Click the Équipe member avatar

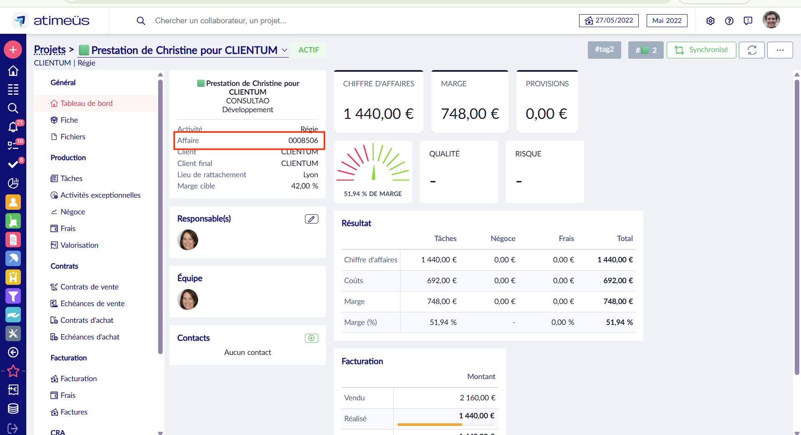(x=188, y=299)
